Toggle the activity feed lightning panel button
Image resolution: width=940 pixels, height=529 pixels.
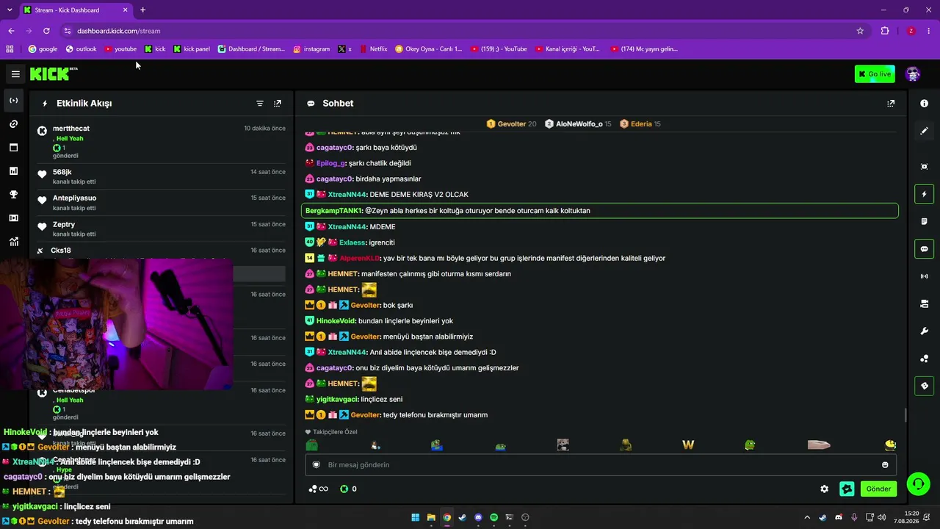[x=924, y=194]
